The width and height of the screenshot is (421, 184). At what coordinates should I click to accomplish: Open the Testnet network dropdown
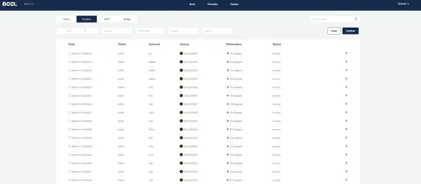403,4
